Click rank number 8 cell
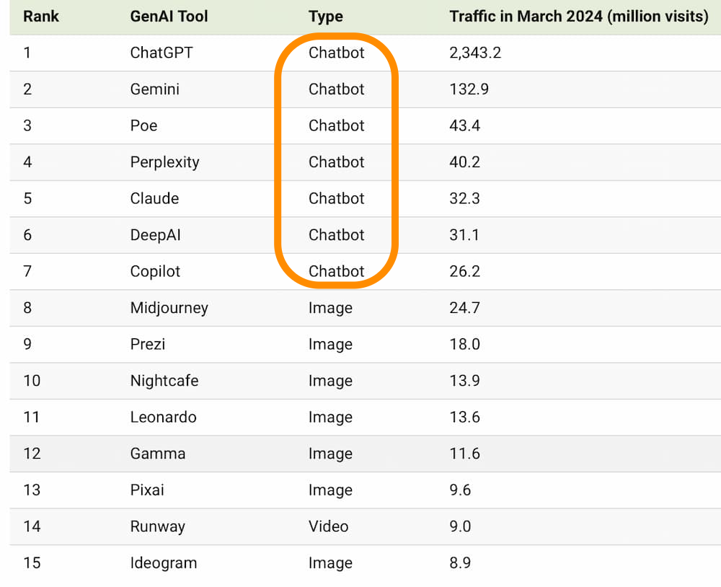721x587 pixels. pyautogui.click(x=27, y=308)
